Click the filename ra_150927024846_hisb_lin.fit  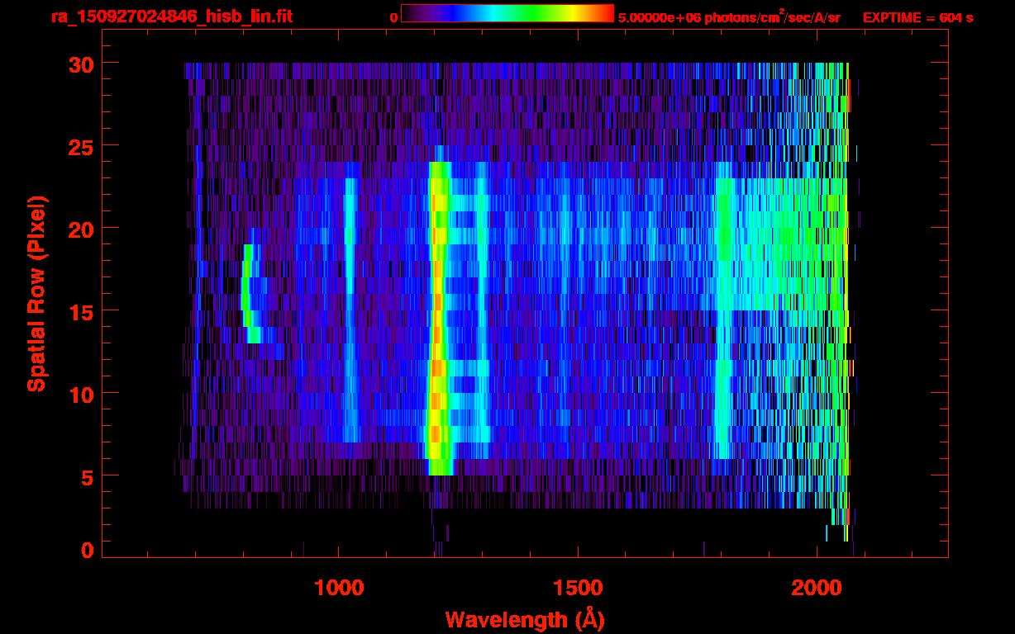pyautogui.click(x=171, y=17)
